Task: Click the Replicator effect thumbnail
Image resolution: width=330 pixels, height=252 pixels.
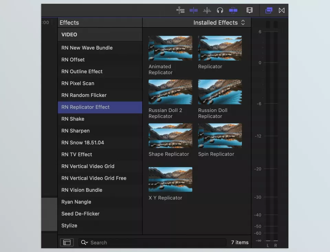Action: click(220, 48)
